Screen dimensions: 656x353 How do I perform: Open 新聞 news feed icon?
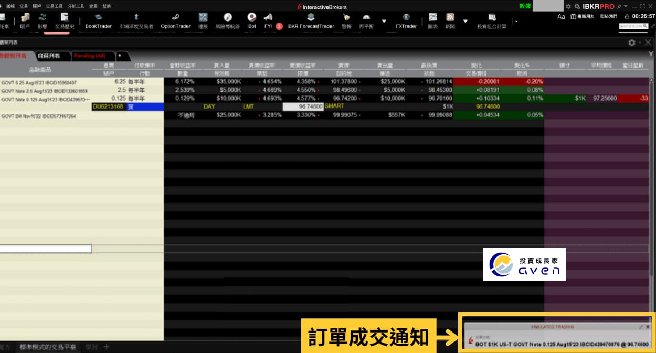coord(450,20)
